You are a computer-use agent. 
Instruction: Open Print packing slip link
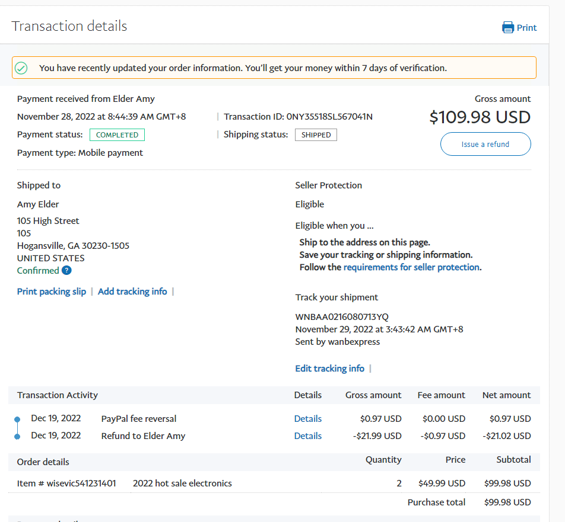52,292
